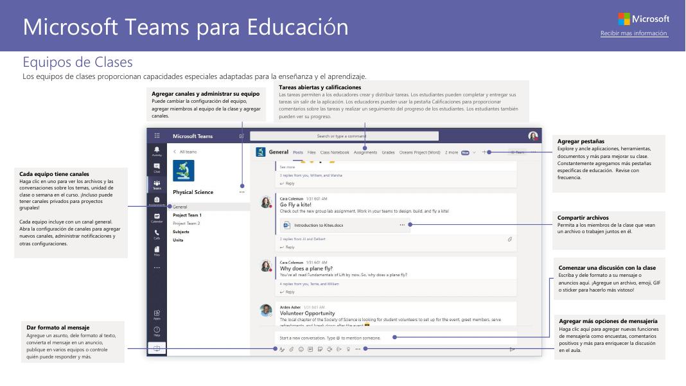Open the Files icon in sidebar

(x=157, y=250)
